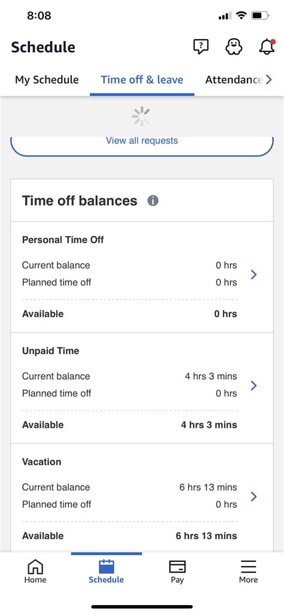Switch to My Schedule tab

[47, 80]
